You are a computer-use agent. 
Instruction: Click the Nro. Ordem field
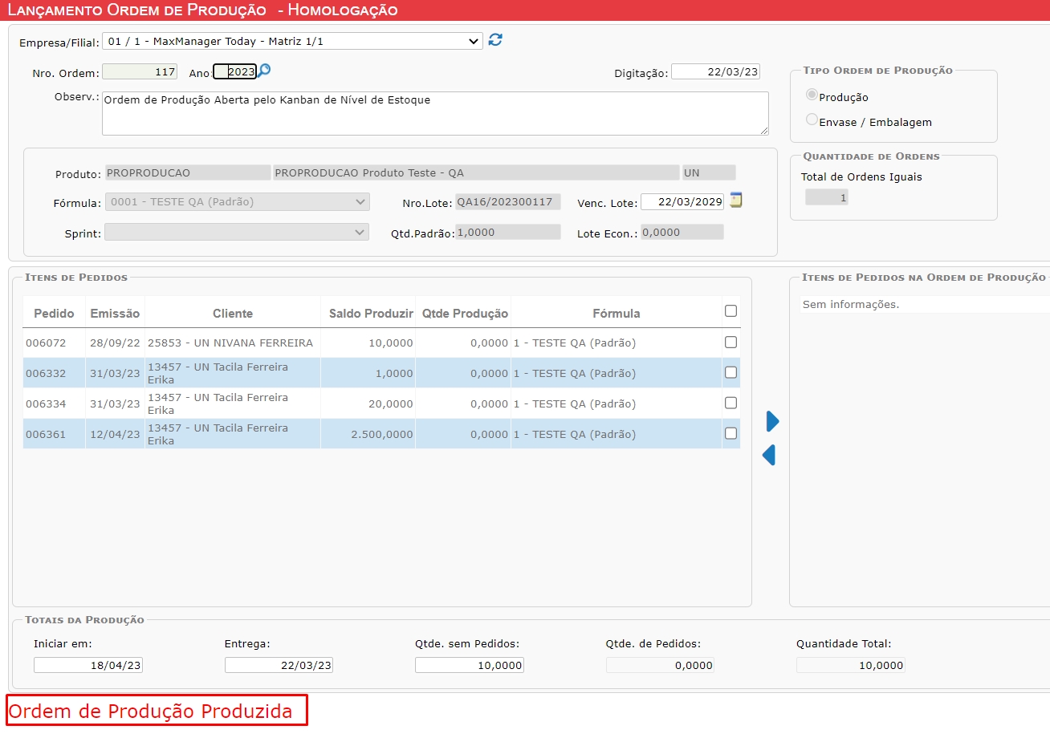coord(140,71)
